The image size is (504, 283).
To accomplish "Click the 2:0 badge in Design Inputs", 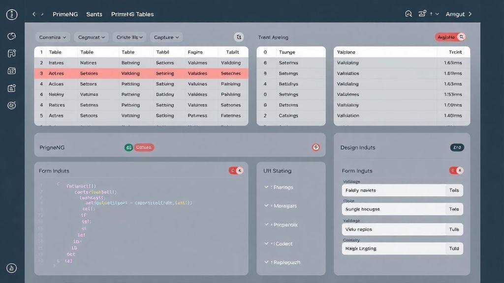I will (x=457, y=147).
